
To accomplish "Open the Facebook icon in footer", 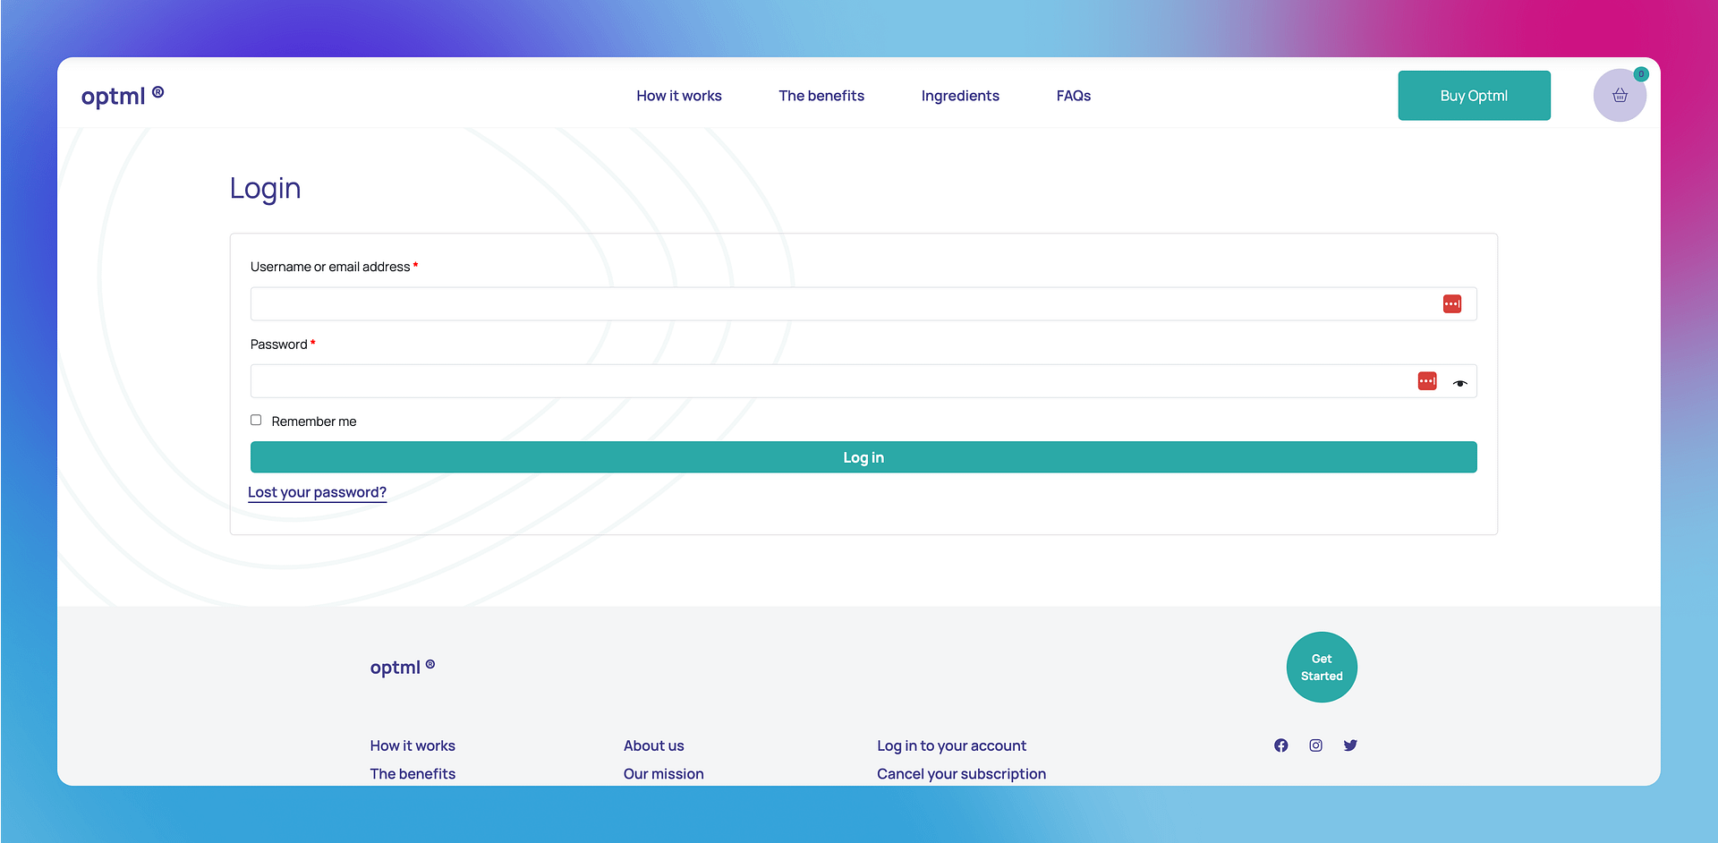I will (x=1281, y=745).
